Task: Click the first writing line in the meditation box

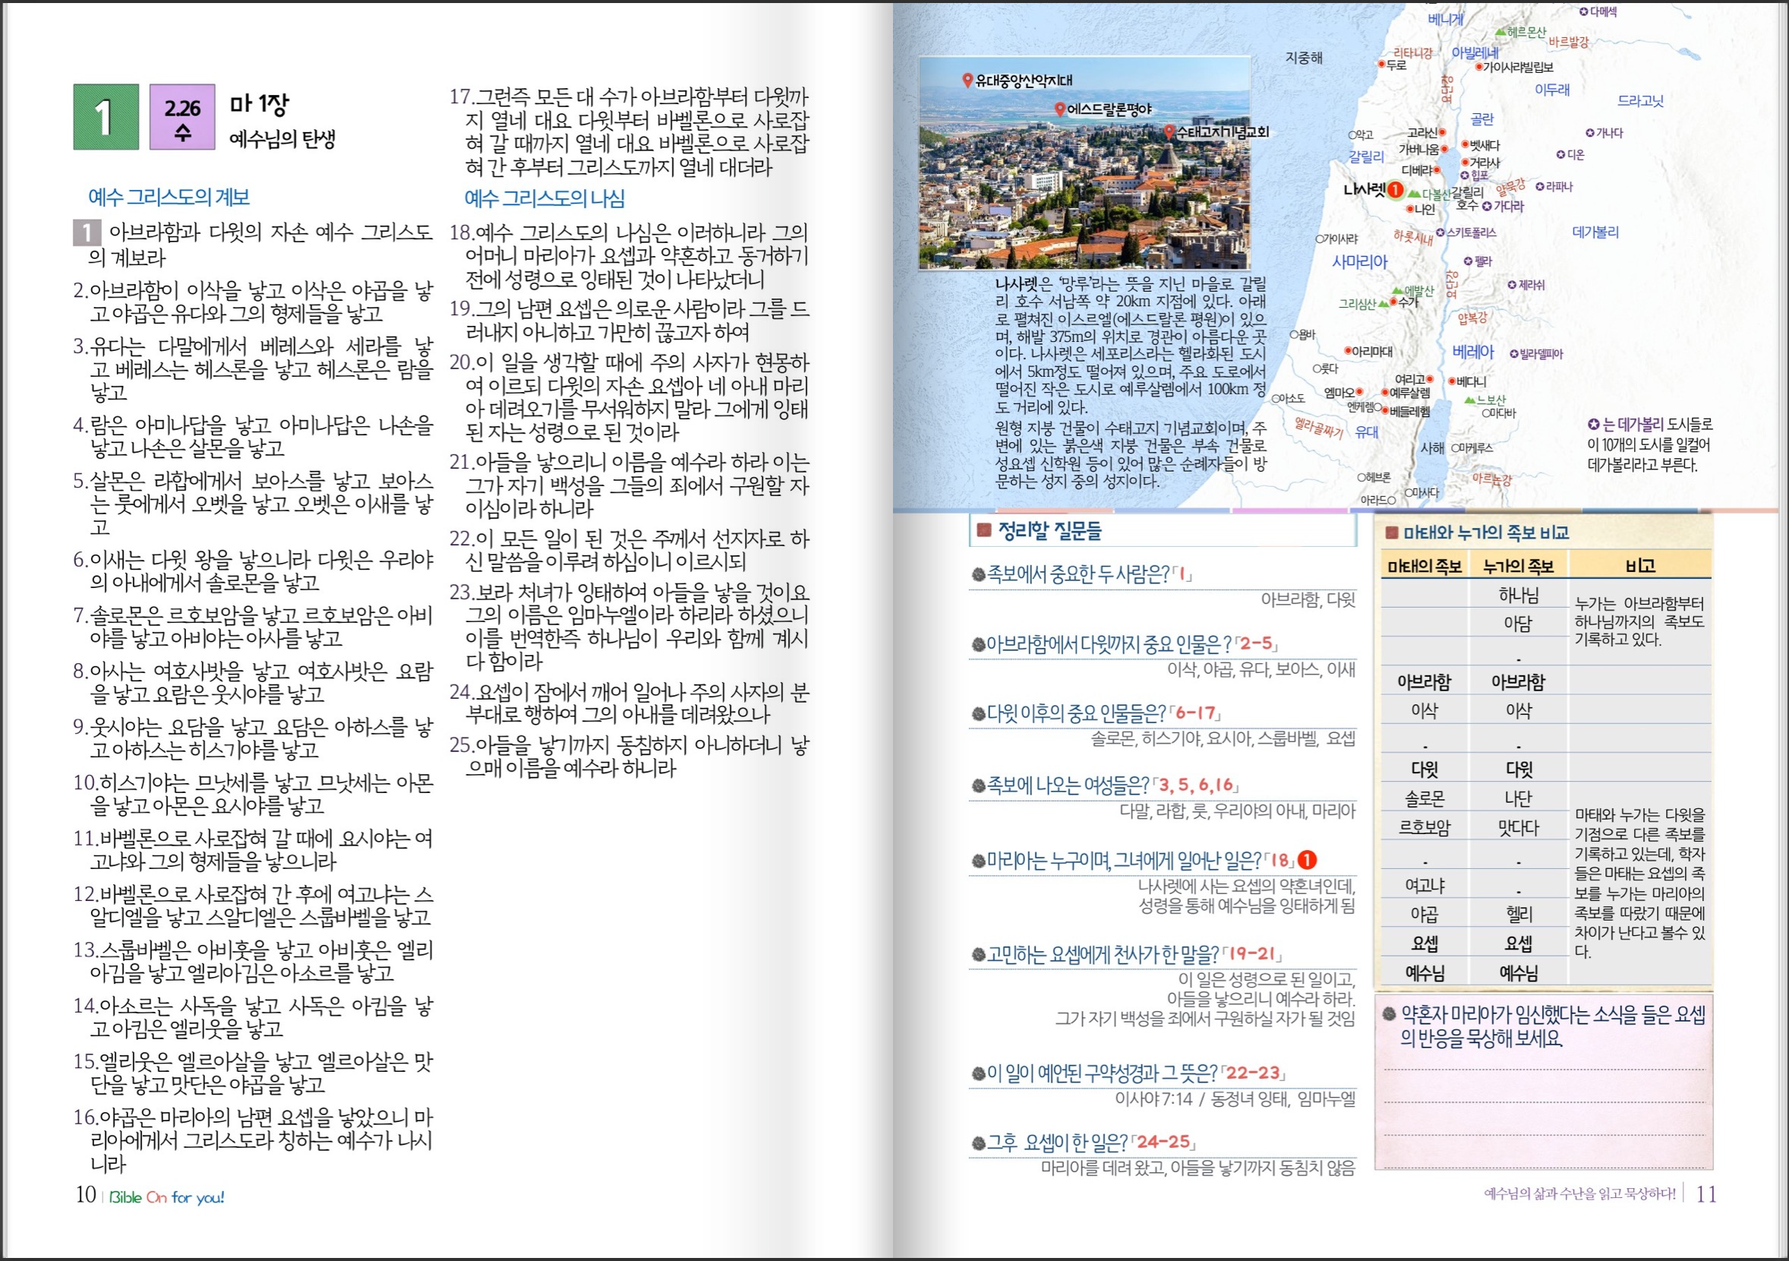Action: click(x=1544, y=1069)
